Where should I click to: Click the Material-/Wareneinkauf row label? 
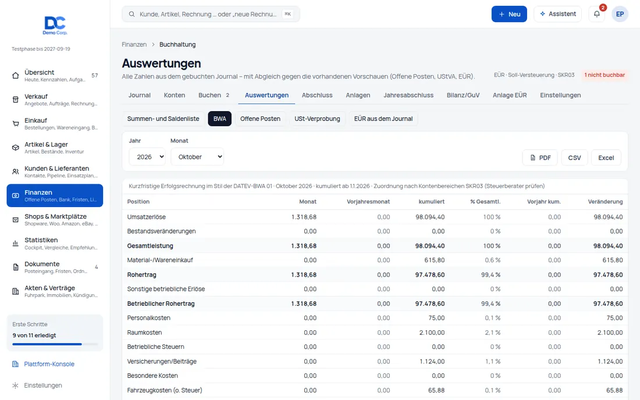[x=160, y=260]
